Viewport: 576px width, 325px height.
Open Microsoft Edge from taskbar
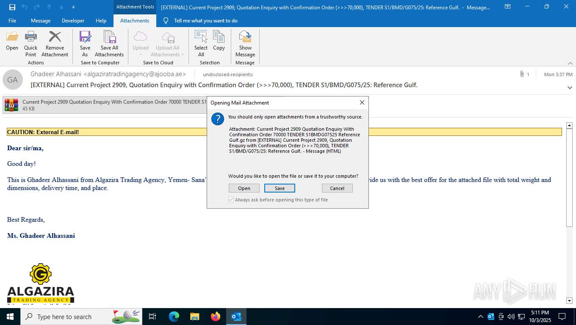tap(174, 317)
